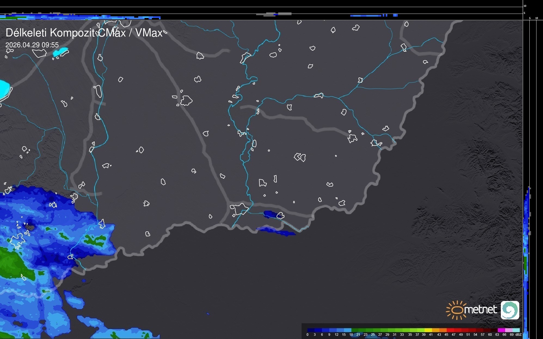
Task: Click the dBZ unit label
Action: point(519,335)
